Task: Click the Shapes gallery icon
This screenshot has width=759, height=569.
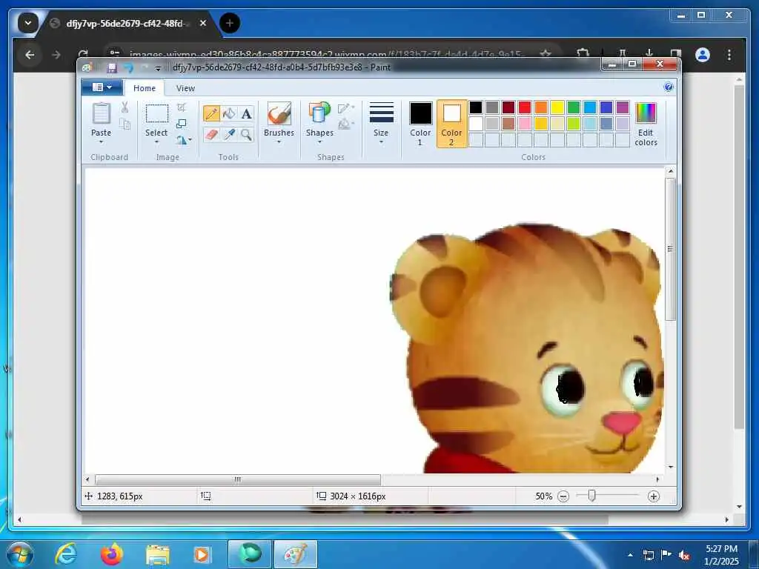Action: [x=319, y=113]
